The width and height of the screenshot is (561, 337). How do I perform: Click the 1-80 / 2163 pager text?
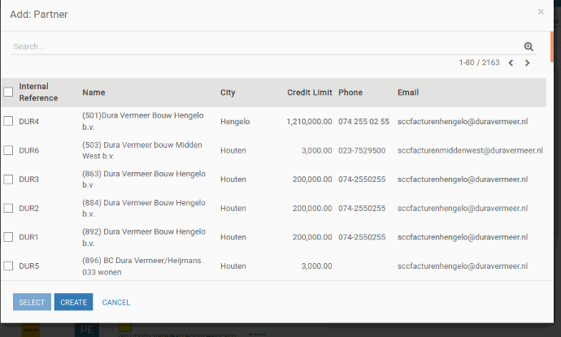(x=479, y=63)
